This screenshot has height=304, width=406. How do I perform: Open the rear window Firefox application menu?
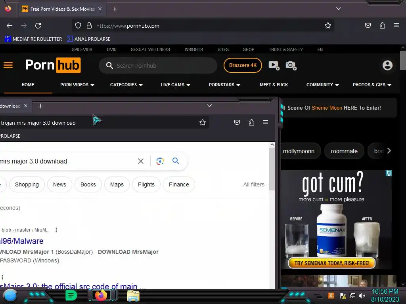pos(396,25)
